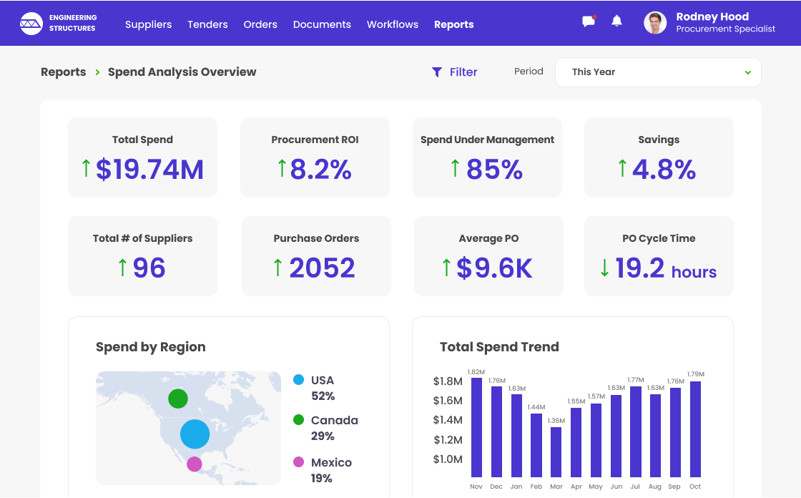Screen dimensions: 801x498
Task: Open the Suppliers menu
Action: [148, 24]
